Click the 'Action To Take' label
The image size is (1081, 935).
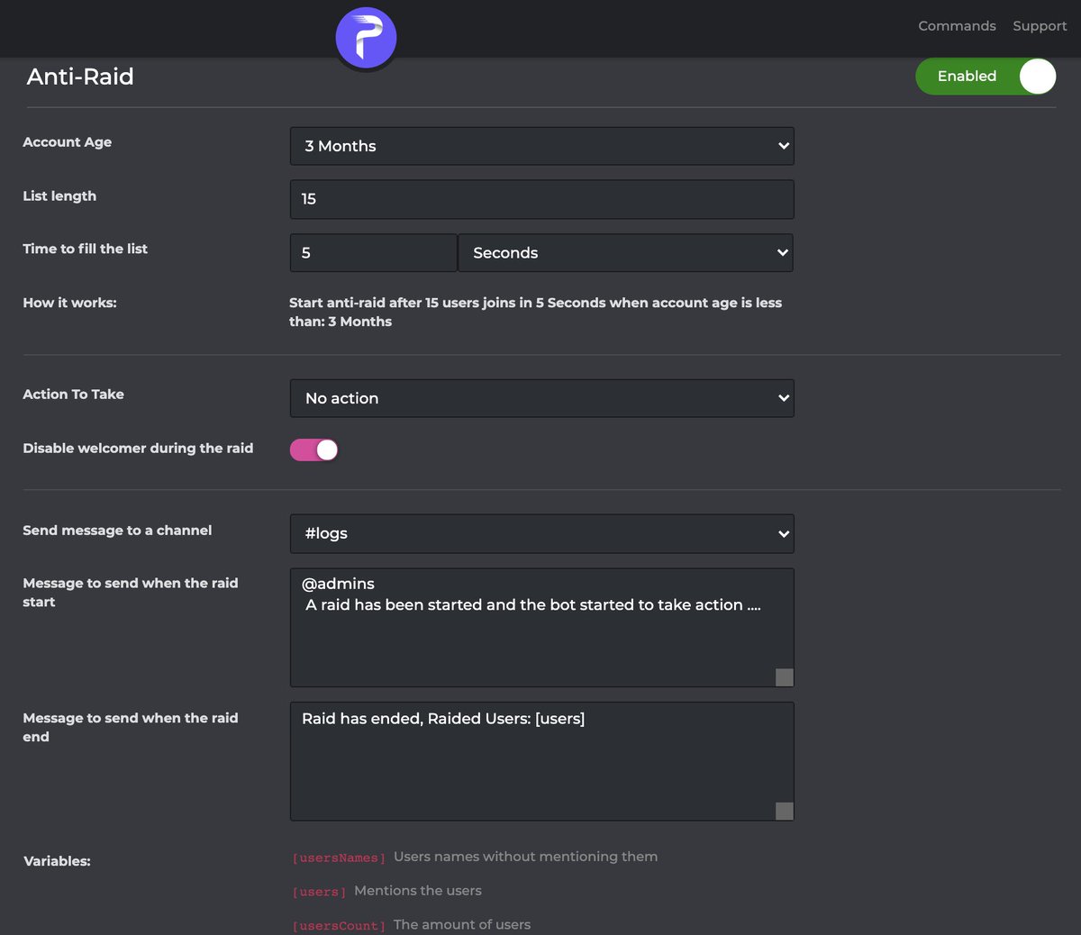tap(74, 395)
